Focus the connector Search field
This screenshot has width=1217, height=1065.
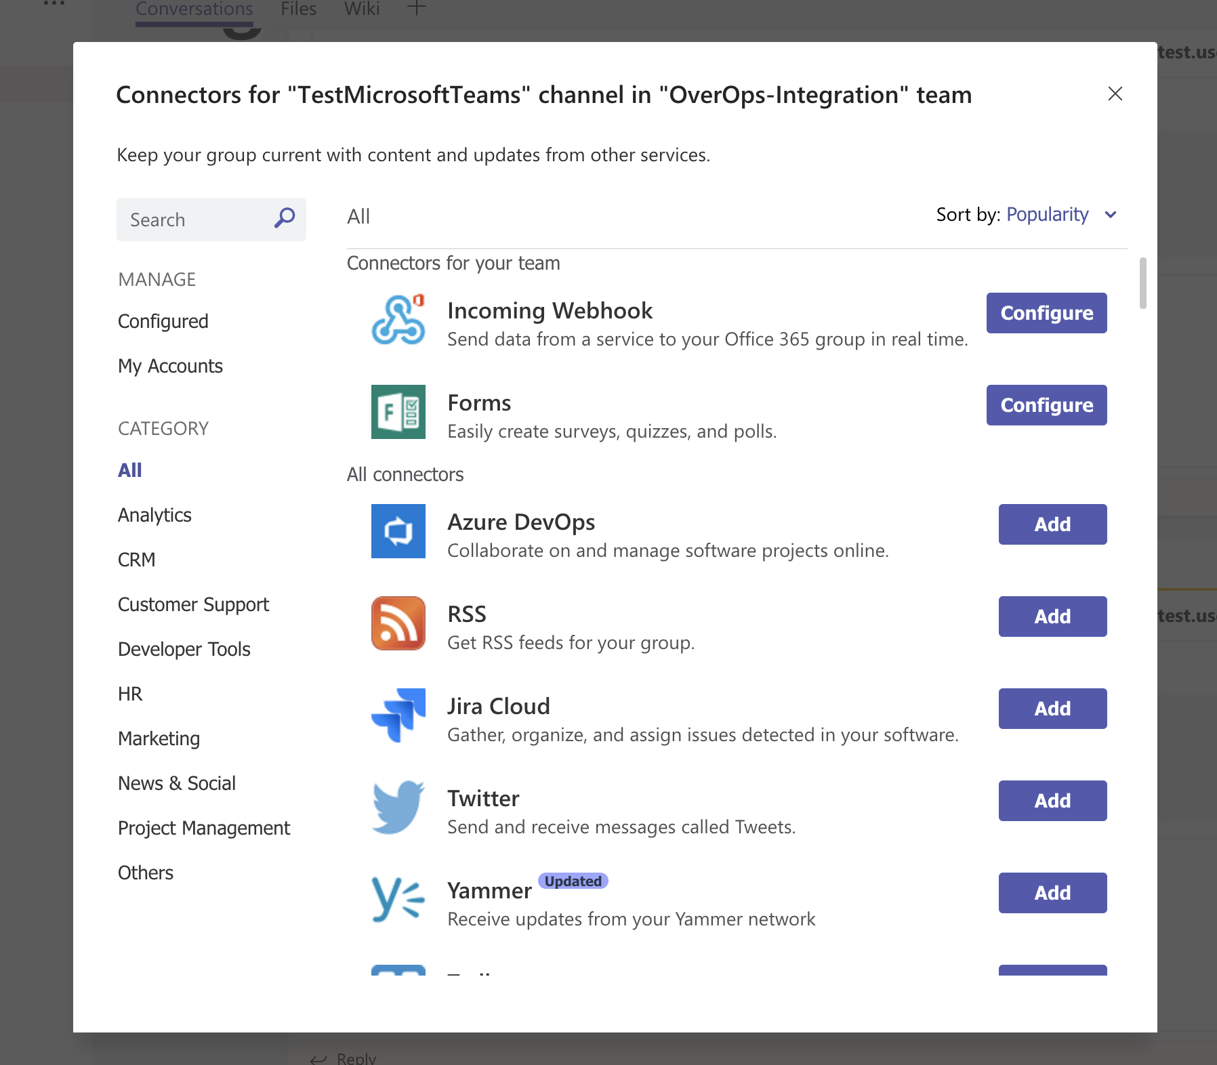(211, 220)
